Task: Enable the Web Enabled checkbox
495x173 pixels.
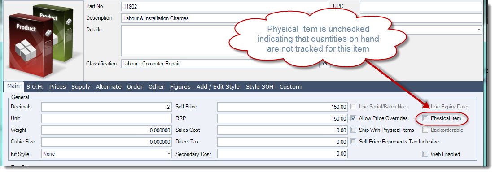Action: [425, 154]
